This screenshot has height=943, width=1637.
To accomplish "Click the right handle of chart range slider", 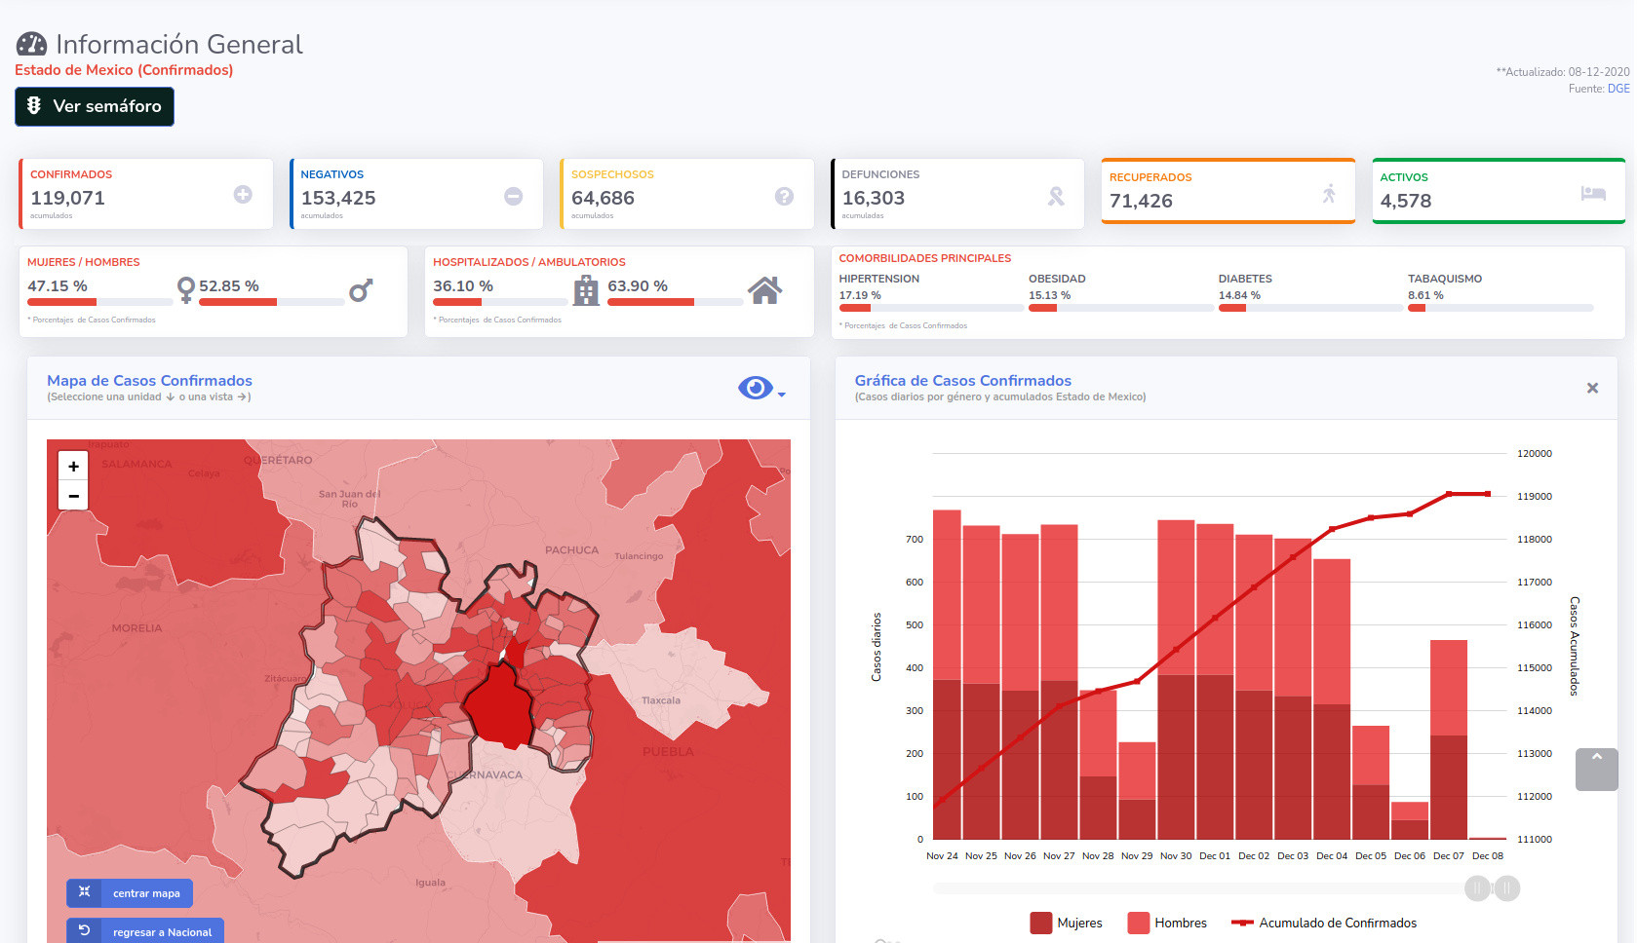I will [1507, 888].
